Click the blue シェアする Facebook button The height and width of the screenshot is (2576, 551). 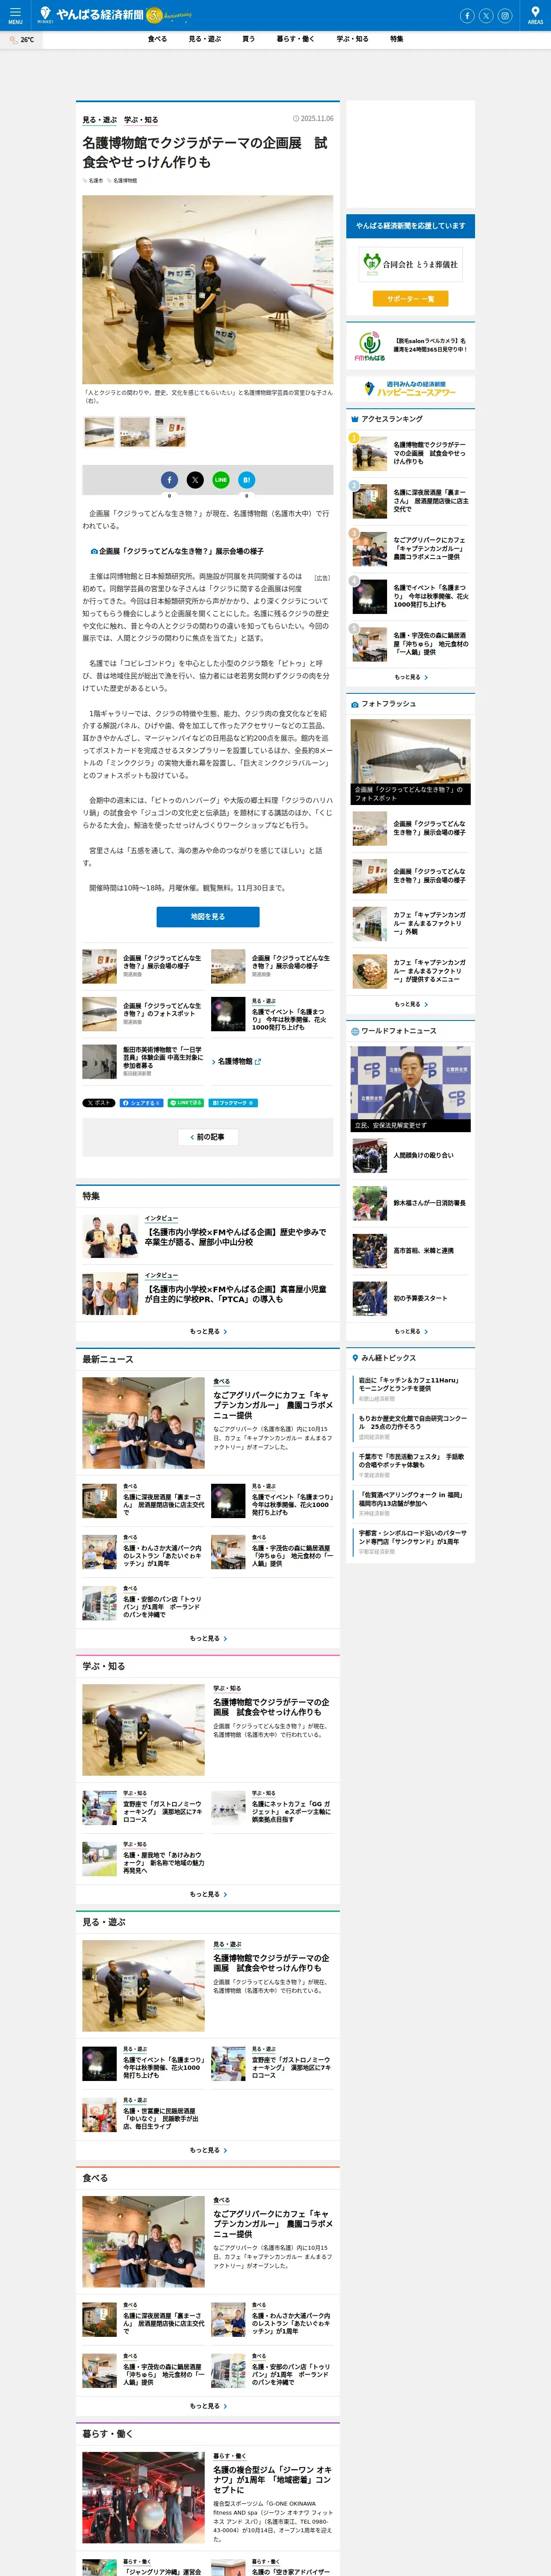[142, 1103]
